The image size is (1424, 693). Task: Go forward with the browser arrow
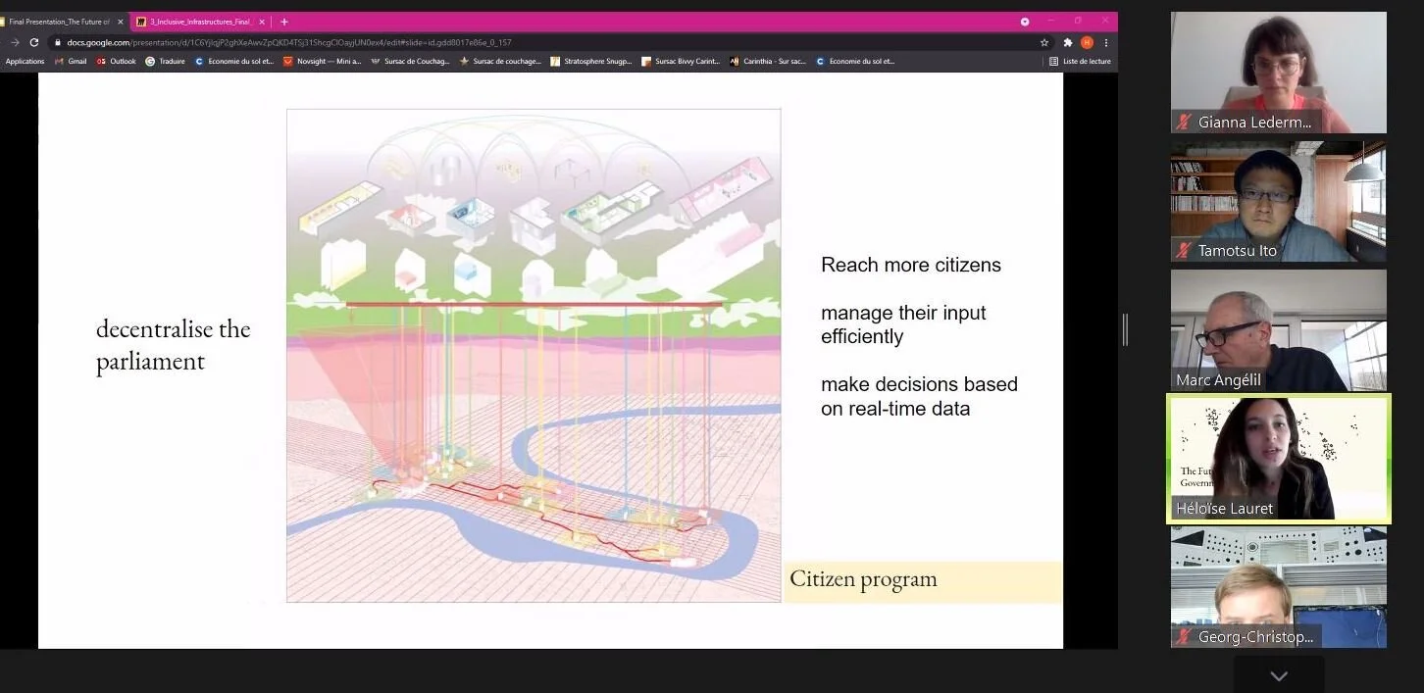15,42
